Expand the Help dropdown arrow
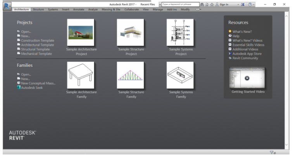The image size is (293, 156). (253, 5)
